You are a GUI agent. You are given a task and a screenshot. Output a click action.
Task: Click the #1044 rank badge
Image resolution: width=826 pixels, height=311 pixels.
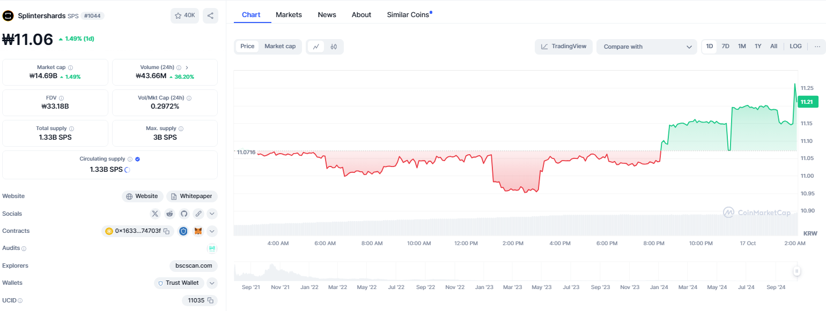(93, 16)
